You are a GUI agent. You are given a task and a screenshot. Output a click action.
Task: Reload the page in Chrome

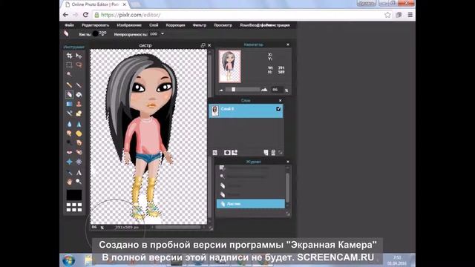(86, 15)
